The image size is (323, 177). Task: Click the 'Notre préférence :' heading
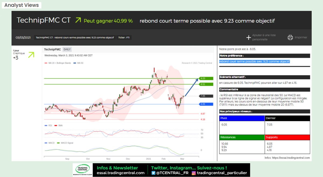pyautogui.click(x=265, y=56)
